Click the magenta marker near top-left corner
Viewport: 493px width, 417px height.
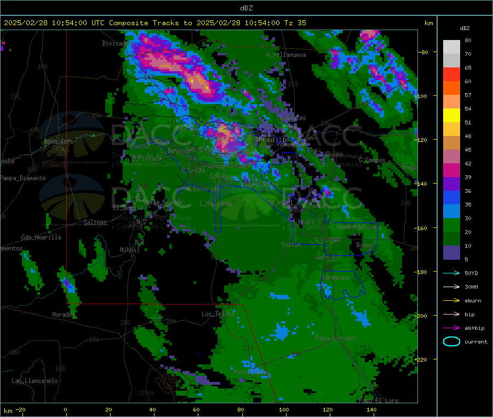[3, 43]
